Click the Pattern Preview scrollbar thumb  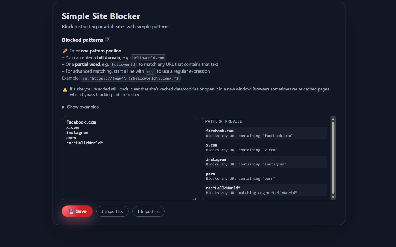click(333, 157)
